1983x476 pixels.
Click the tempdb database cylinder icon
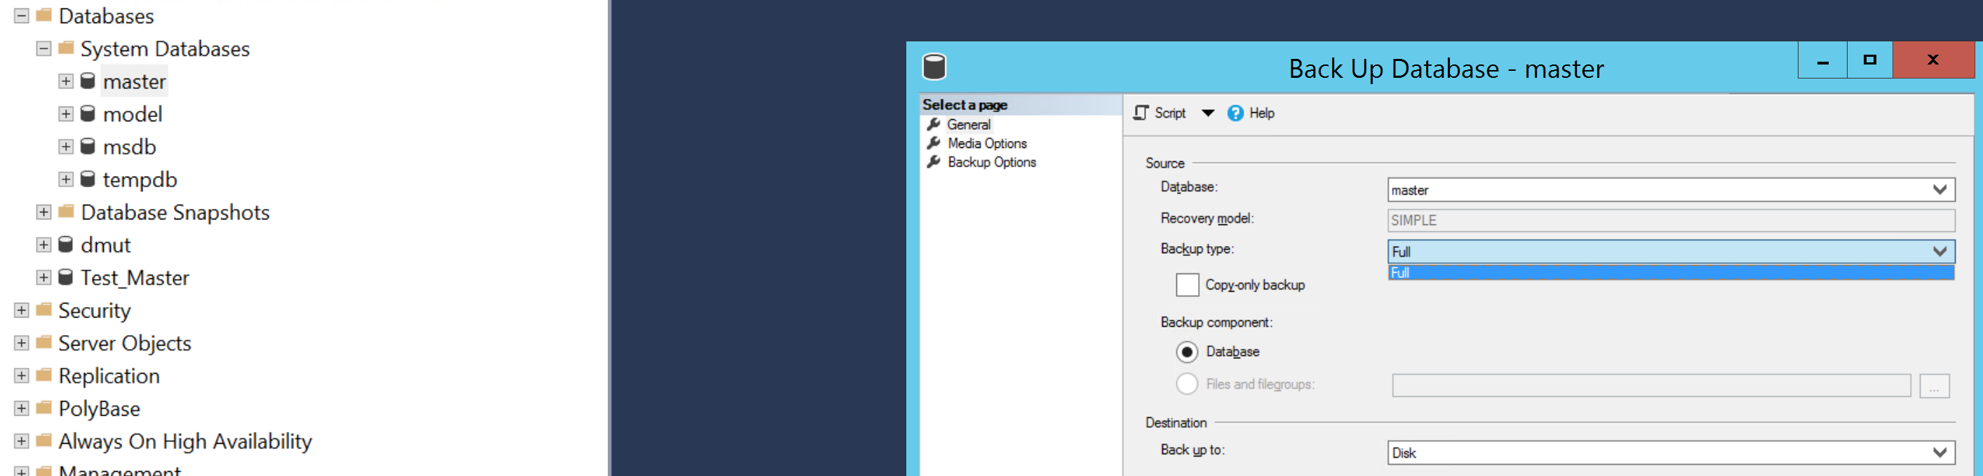tap(88, 179)
